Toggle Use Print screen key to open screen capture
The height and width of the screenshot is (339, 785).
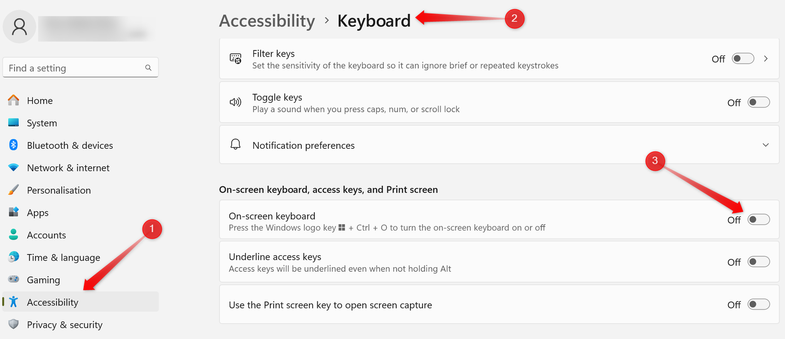(759, 304)
